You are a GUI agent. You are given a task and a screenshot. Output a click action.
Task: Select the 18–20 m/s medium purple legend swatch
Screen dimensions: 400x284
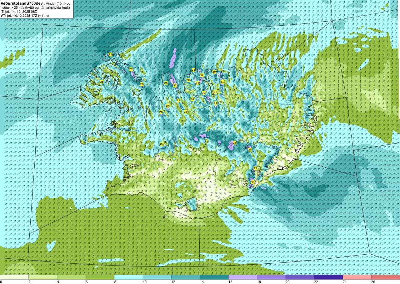272,277
